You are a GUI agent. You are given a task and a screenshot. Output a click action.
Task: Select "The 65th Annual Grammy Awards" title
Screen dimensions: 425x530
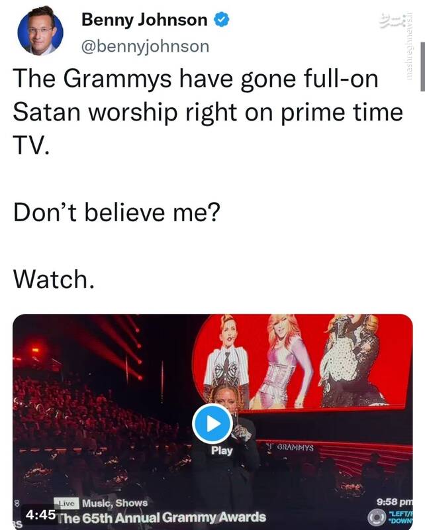pos(162,517)
